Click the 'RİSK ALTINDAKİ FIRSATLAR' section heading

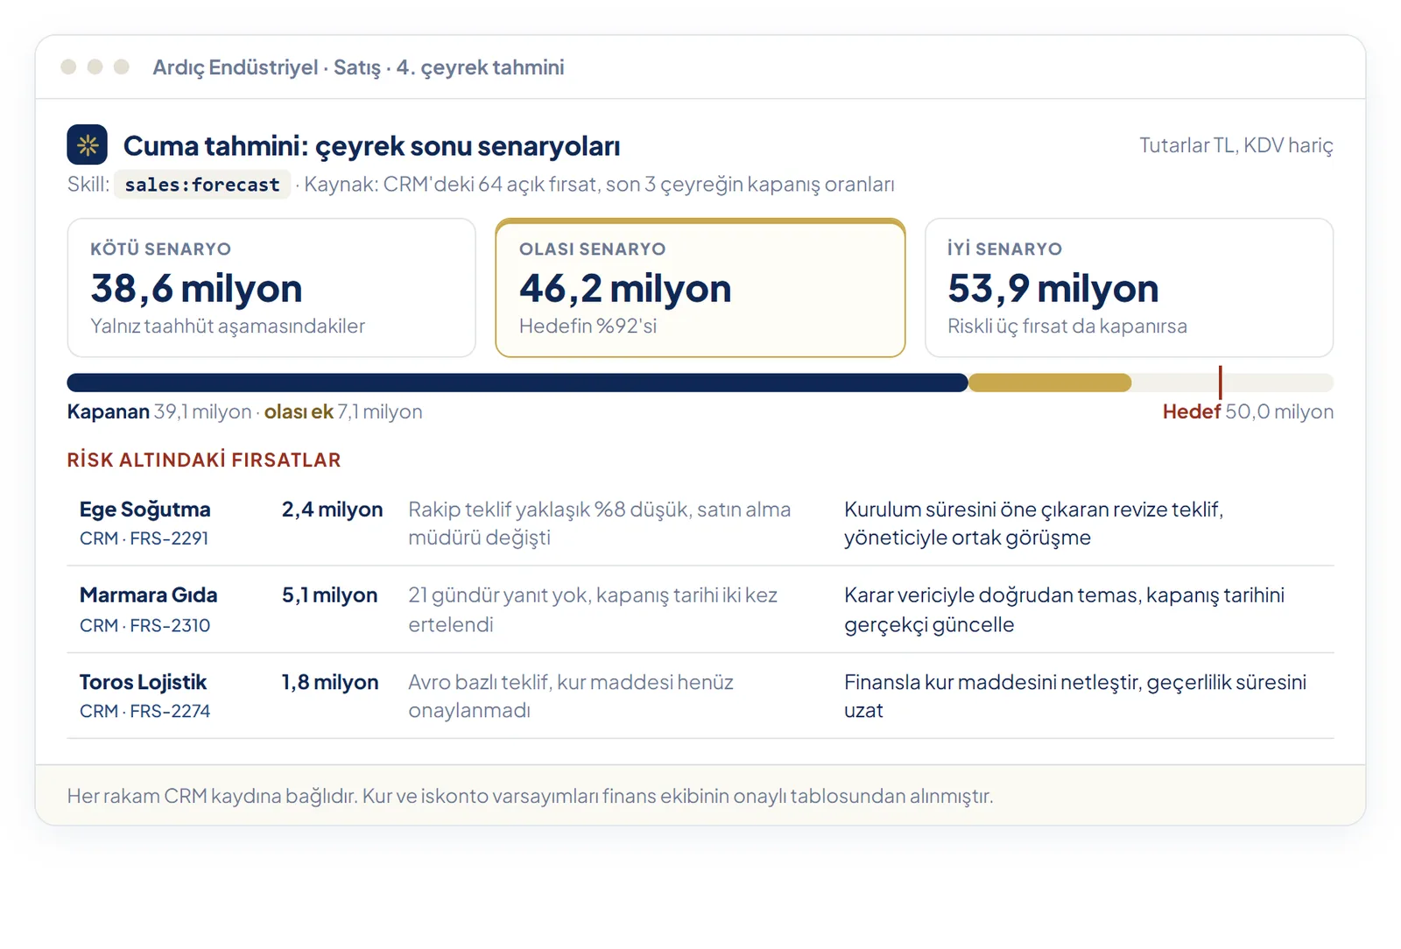[x=204, y=460]
